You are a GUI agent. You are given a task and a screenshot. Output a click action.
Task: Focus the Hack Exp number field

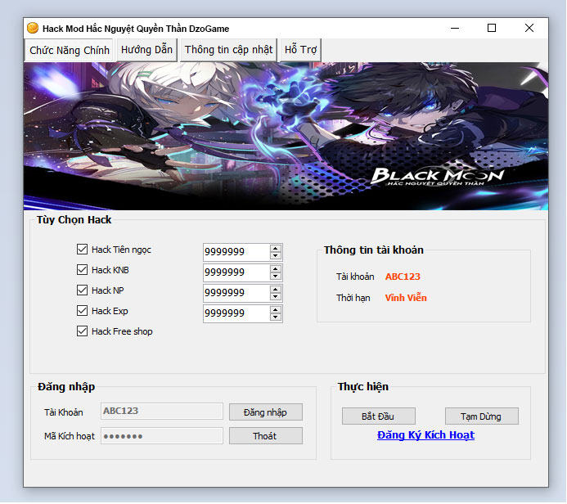point(236,314)
